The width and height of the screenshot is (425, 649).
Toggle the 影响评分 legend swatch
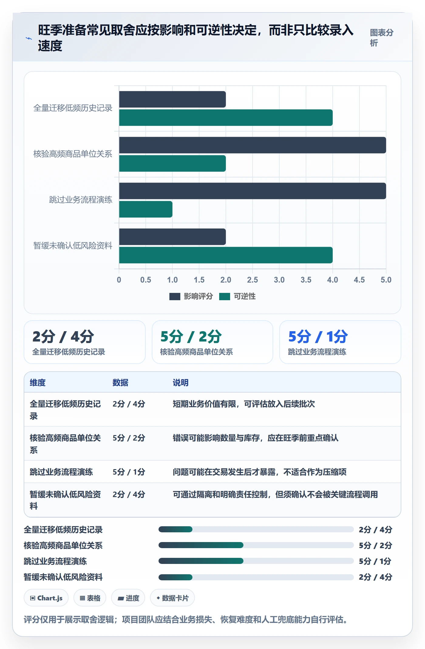pos(175,296)
